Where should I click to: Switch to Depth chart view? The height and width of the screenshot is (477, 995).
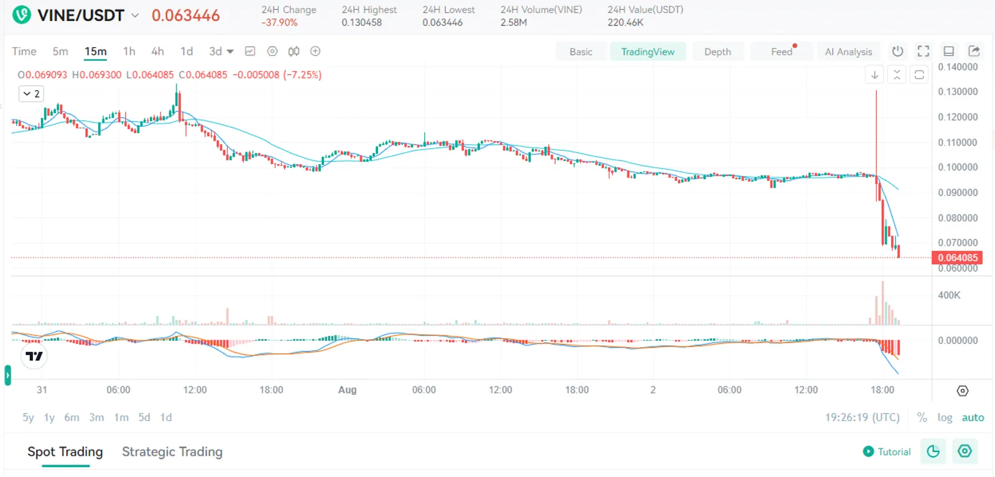[718, 52]
